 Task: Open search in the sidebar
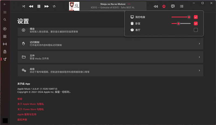[x=5, y=20]
